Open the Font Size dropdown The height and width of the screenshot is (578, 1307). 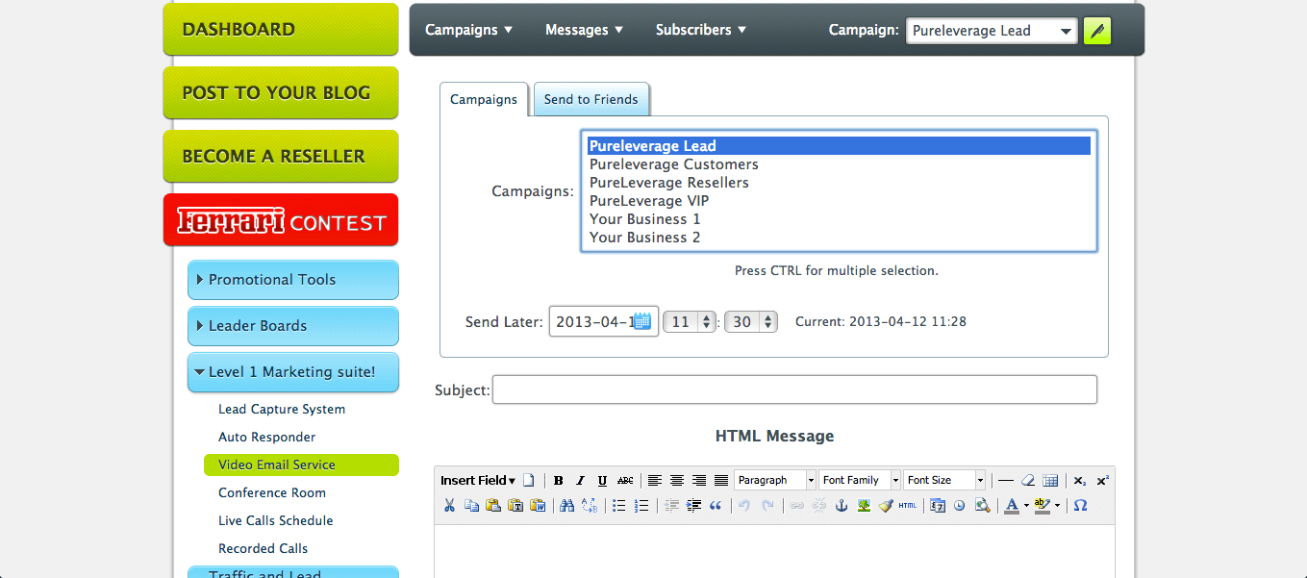pos(944,480)
